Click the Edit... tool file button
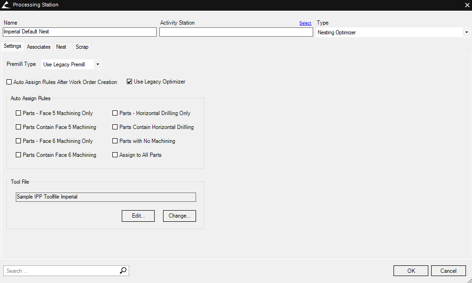 [x=138, y=216]
